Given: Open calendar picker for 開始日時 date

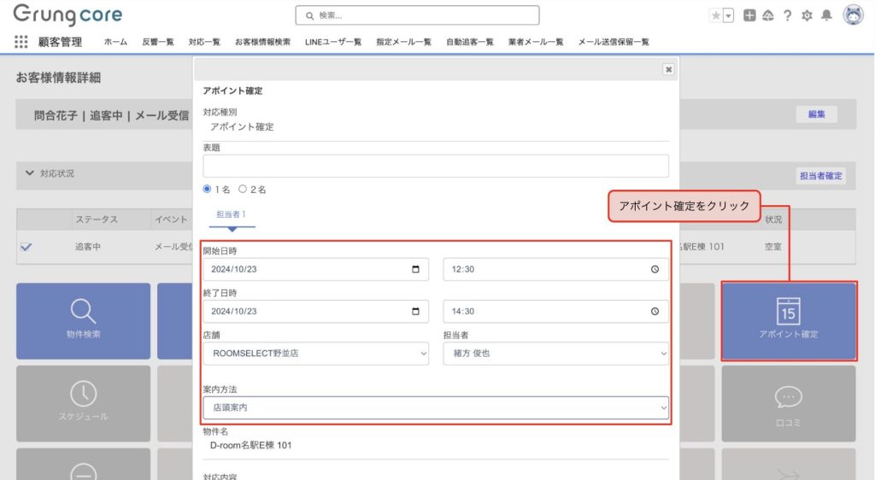Looking at the screenshot, I should coord(415,269).
